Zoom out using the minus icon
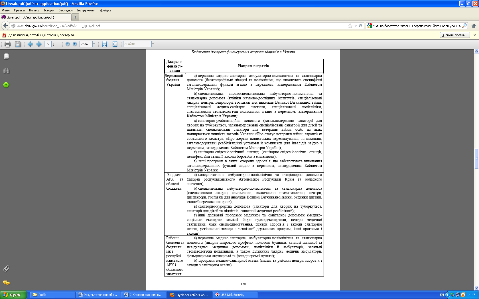The image size is (479, 299). (x=68, y=44)
